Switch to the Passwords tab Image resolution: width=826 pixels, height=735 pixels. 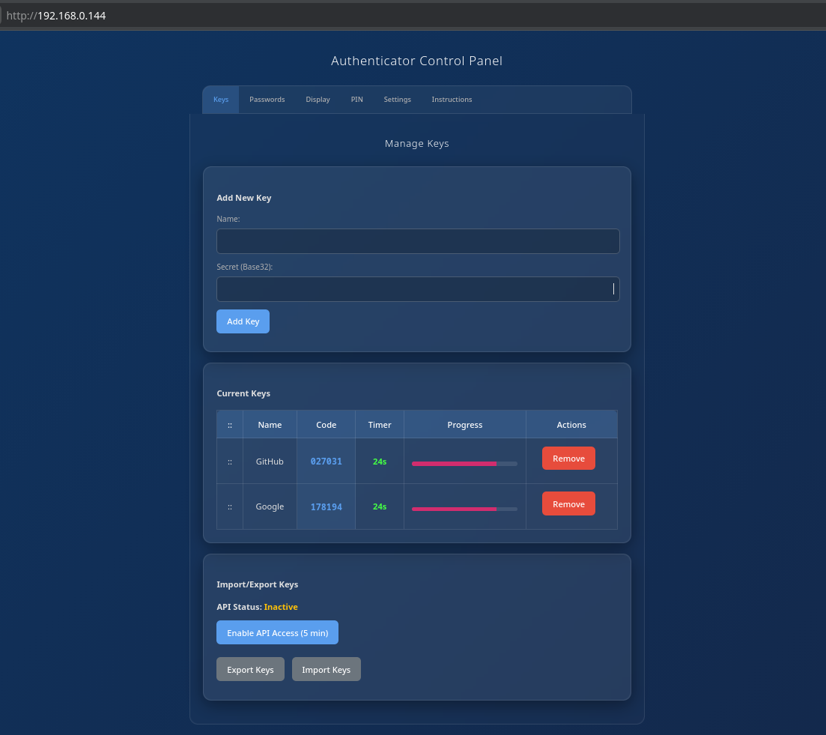[267, 100]
